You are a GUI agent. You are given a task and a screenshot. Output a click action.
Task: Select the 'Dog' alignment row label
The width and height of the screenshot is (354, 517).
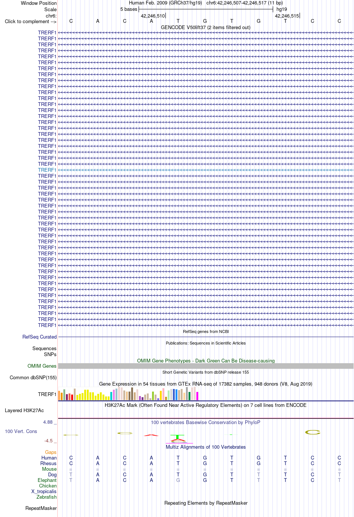click(53, 474)
